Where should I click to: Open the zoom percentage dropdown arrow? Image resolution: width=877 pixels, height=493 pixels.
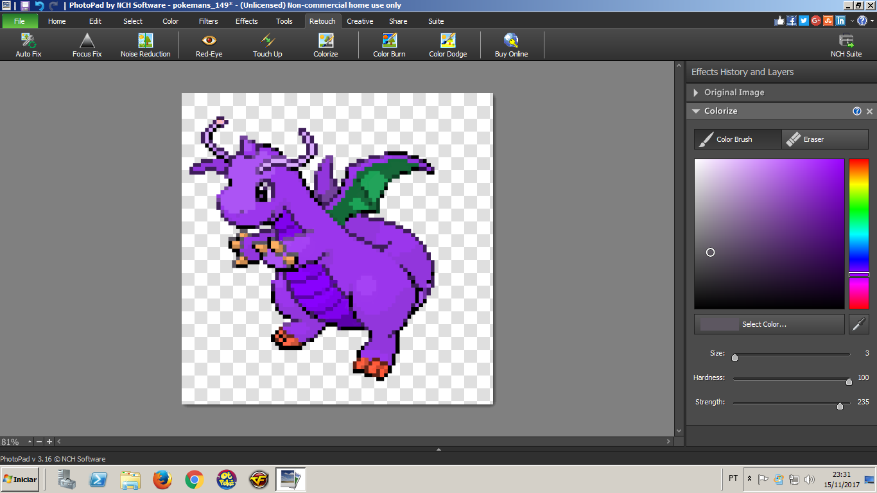click(30, 442)
